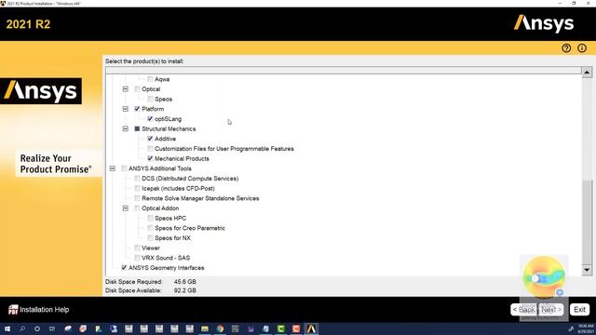Click the clock in the system tray
The image size is (596, 335).
pyautogui.click(x=586, y=328)
